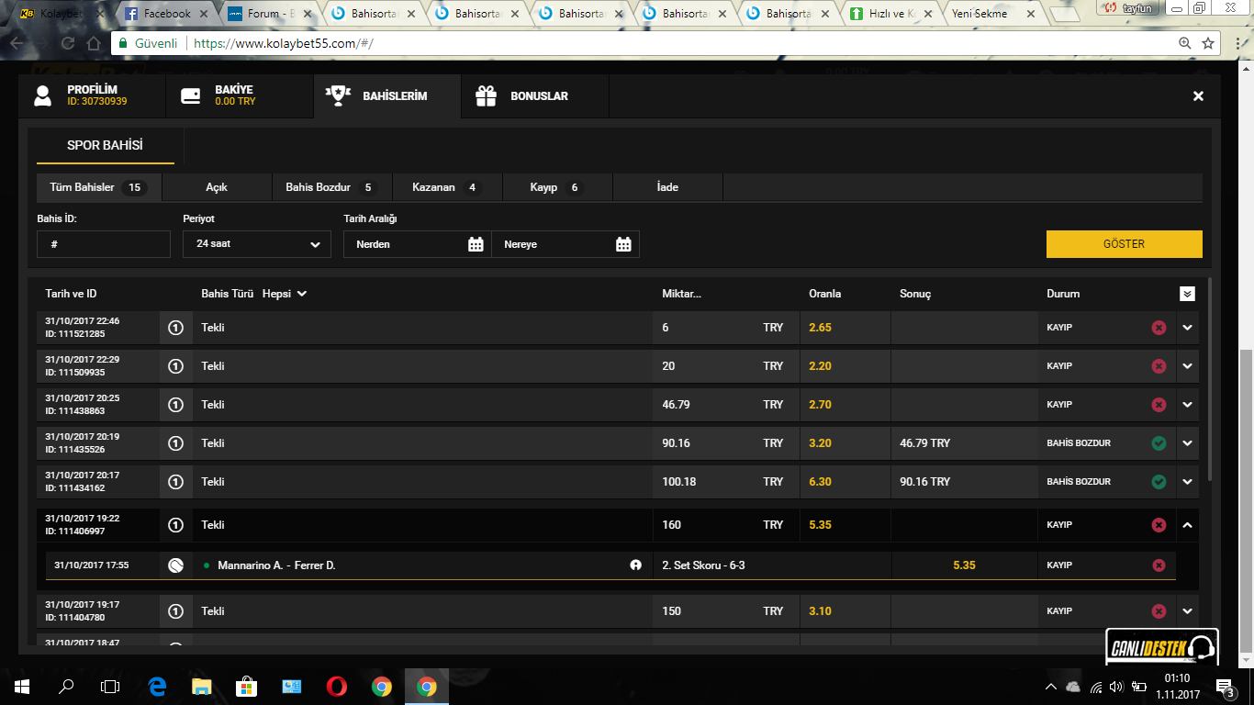Filter bets by Kayıp
1254x705 pixels.
tap(557, 187)
